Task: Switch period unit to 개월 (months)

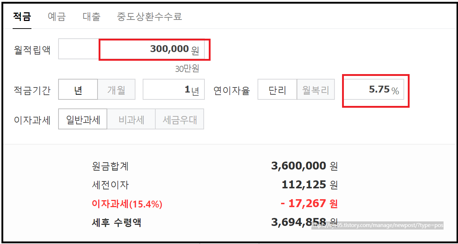Action: point(116,89)
